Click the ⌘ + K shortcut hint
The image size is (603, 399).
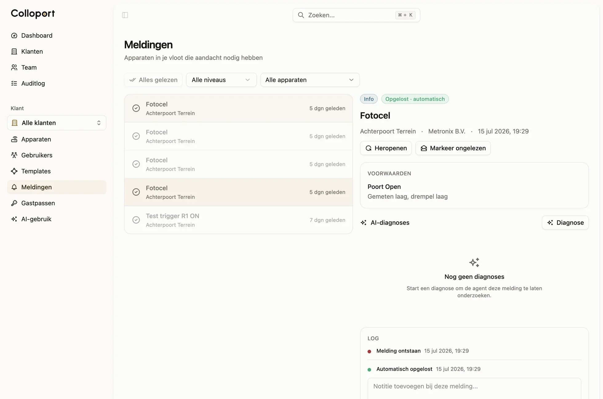[x=405, y=15]
